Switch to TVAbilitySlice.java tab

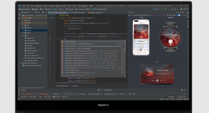(78, 12)
